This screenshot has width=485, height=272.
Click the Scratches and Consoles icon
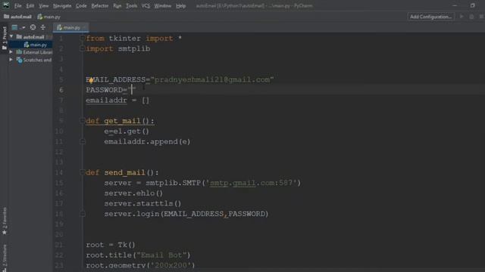click(19, 60)
